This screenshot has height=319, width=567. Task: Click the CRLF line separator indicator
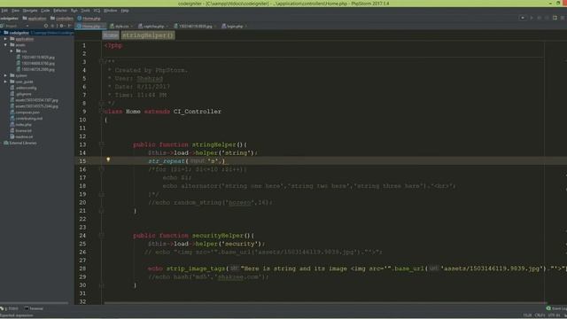click(x=540, y=315)
